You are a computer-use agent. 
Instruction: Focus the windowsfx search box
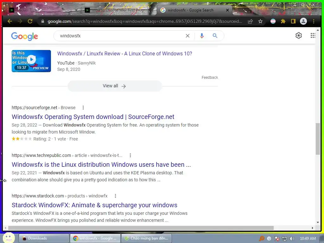(121, 36)
